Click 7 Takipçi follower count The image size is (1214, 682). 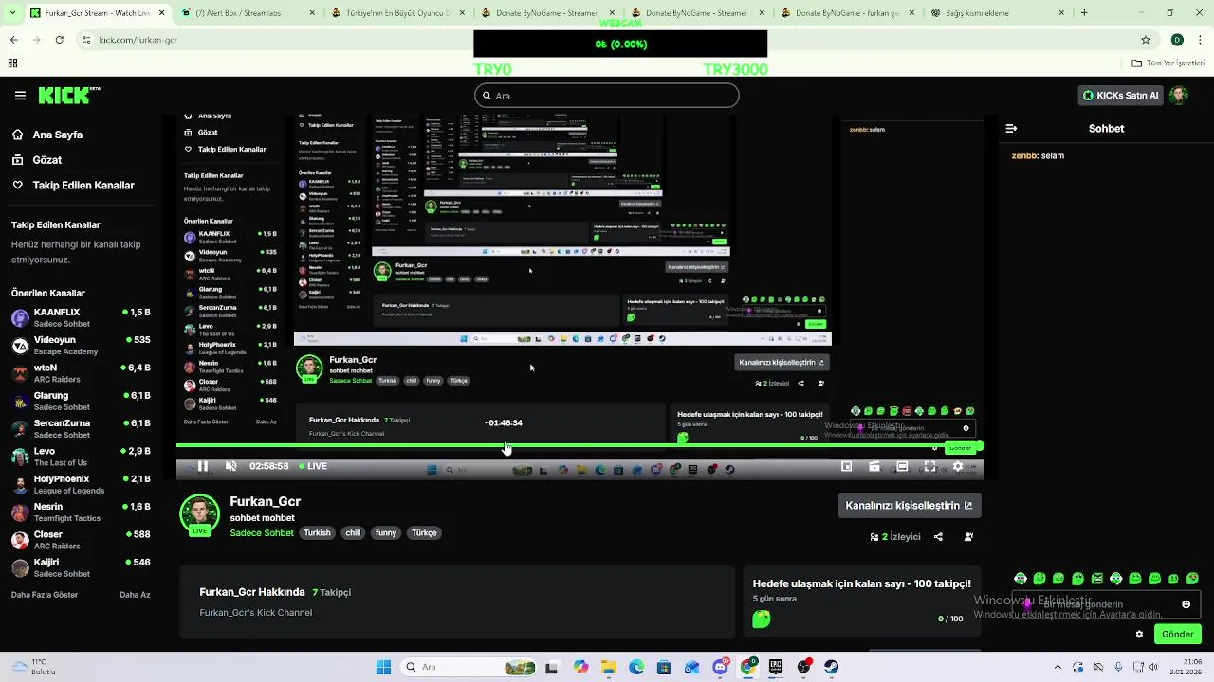(332, 592)
